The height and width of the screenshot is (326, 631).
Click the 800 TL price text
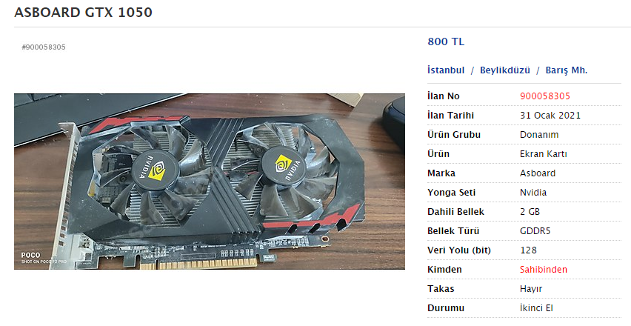coord(446,41)
